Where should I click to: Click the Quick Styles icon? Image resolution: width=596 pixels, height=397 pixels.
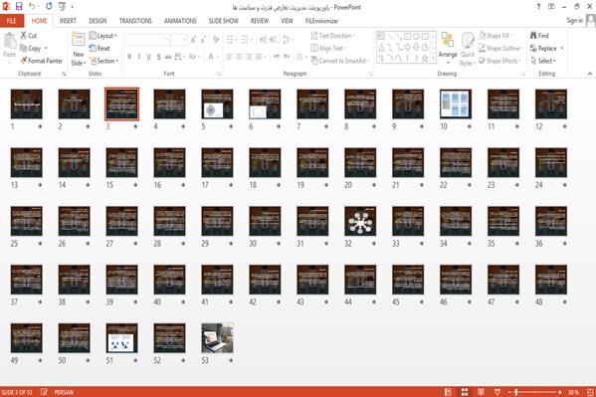click(x=467, y=41)
